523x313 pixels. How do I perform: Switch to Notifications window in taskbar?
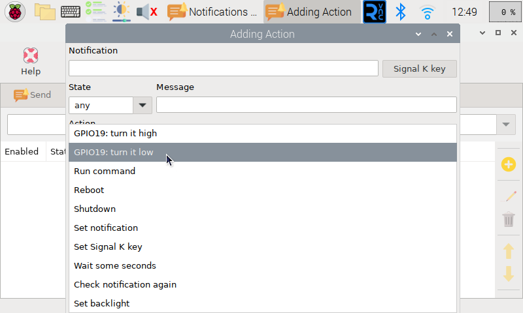pyautogui.click(x=213, y=12)
